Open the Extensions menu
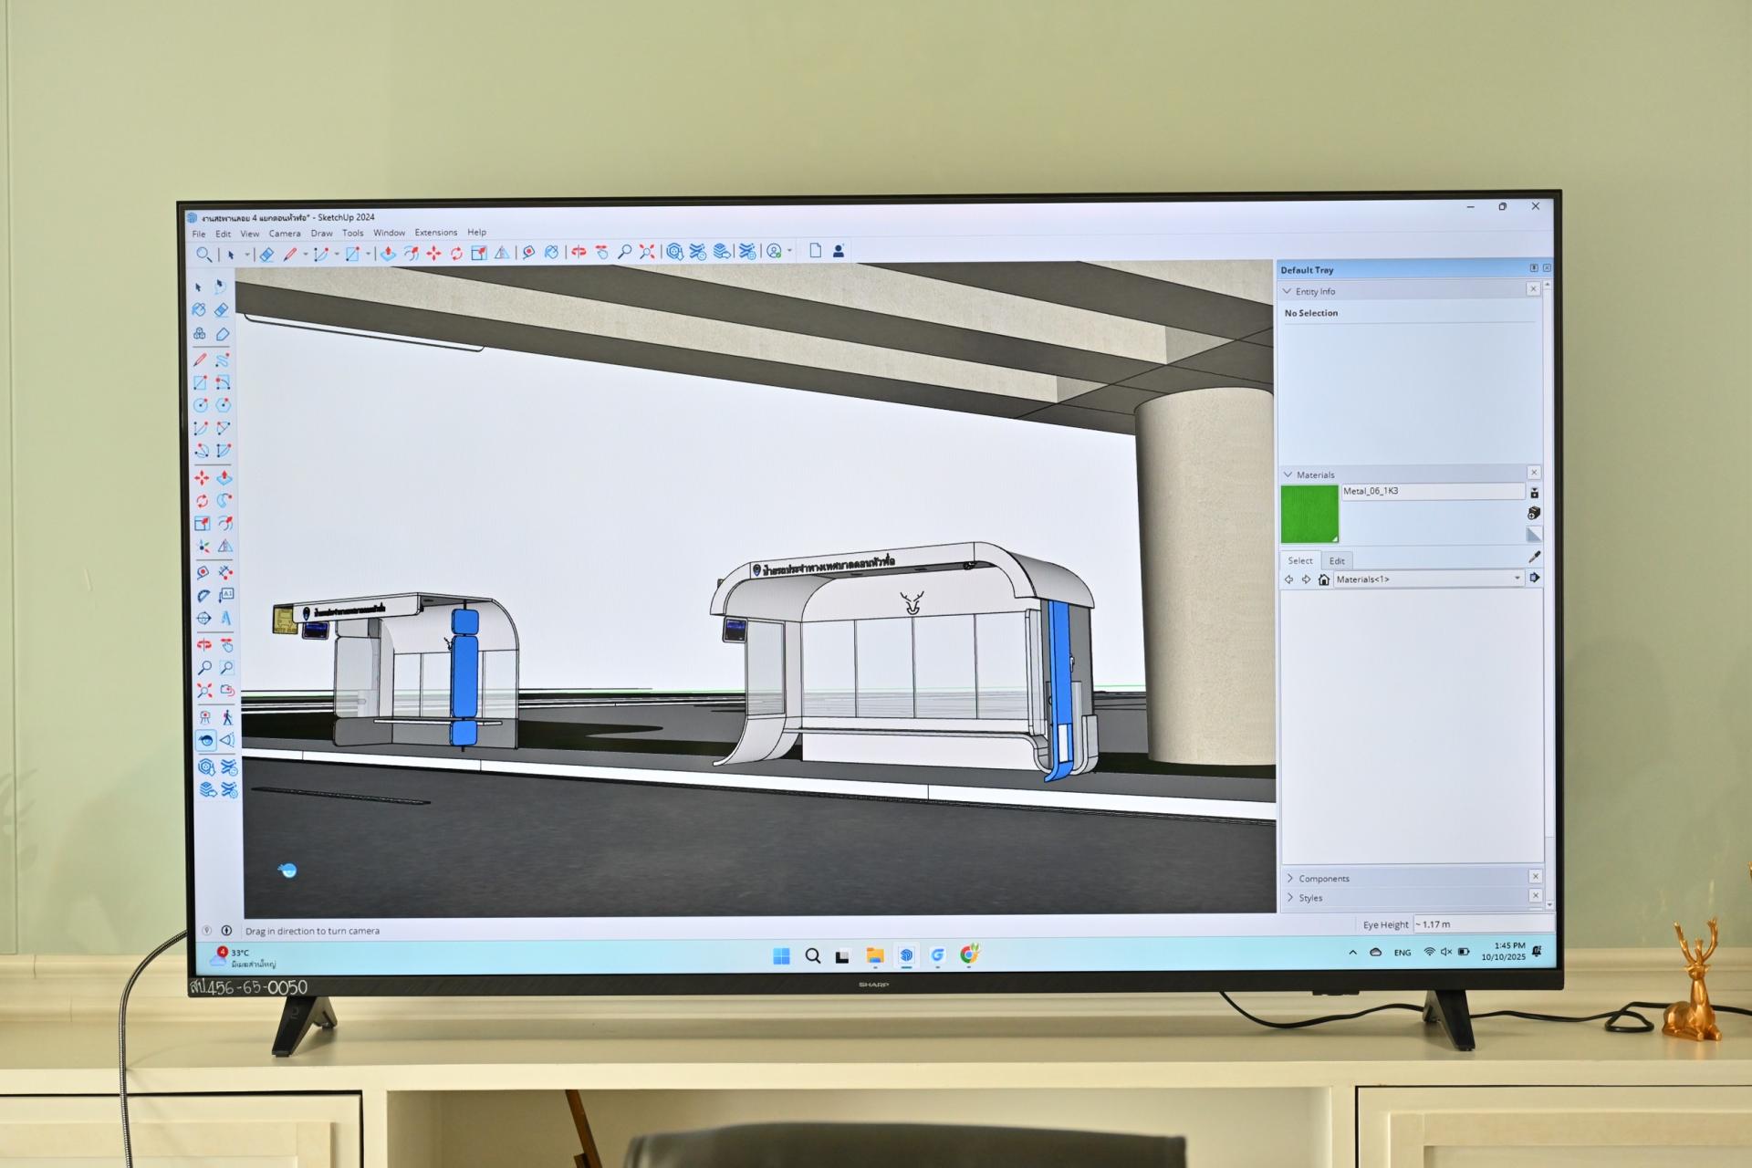 click(x=435, y=233)
